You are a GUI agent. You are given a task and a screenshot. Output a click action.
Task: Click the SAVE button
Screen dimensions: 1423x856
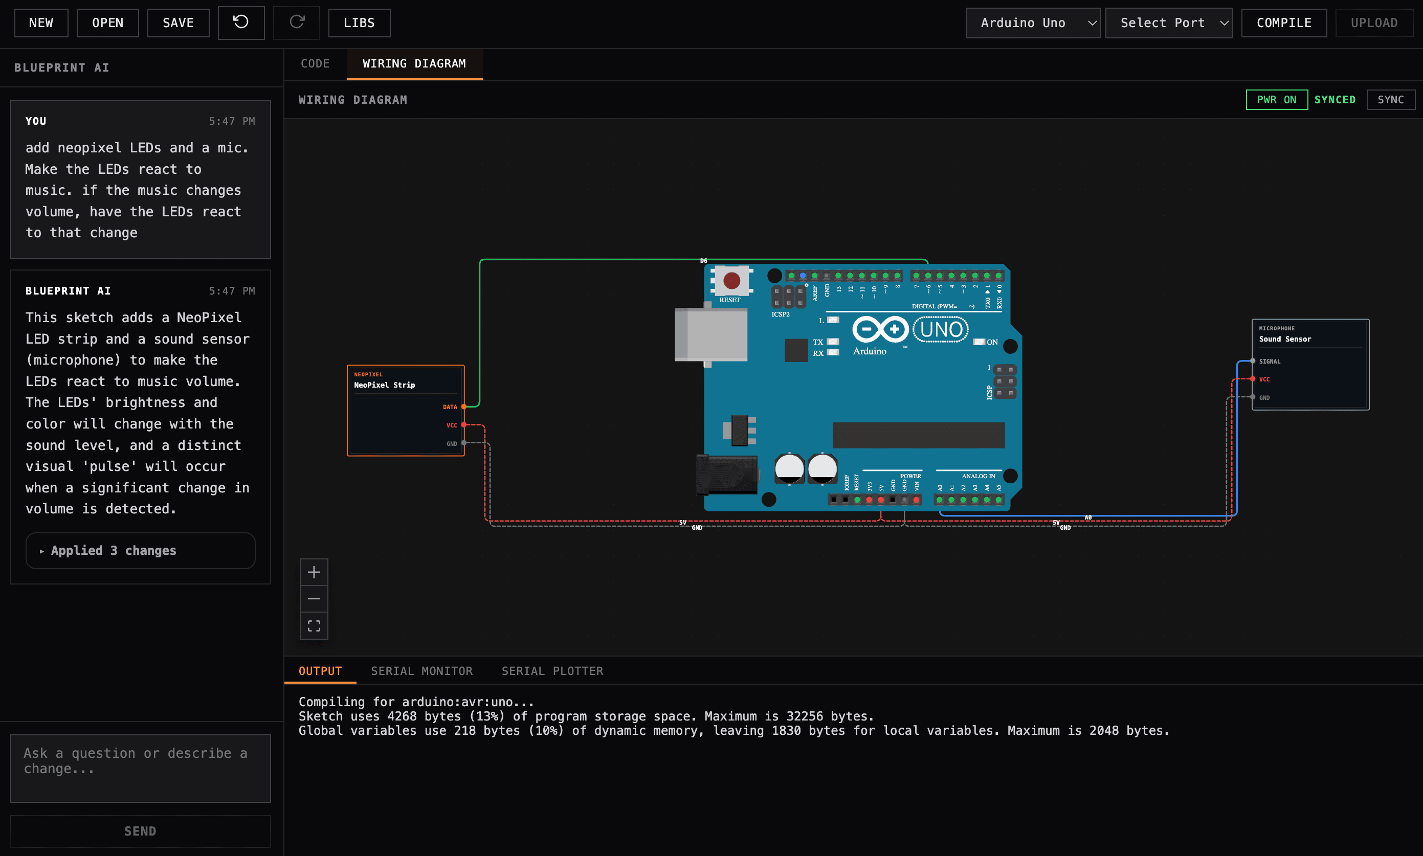[178, 22]
